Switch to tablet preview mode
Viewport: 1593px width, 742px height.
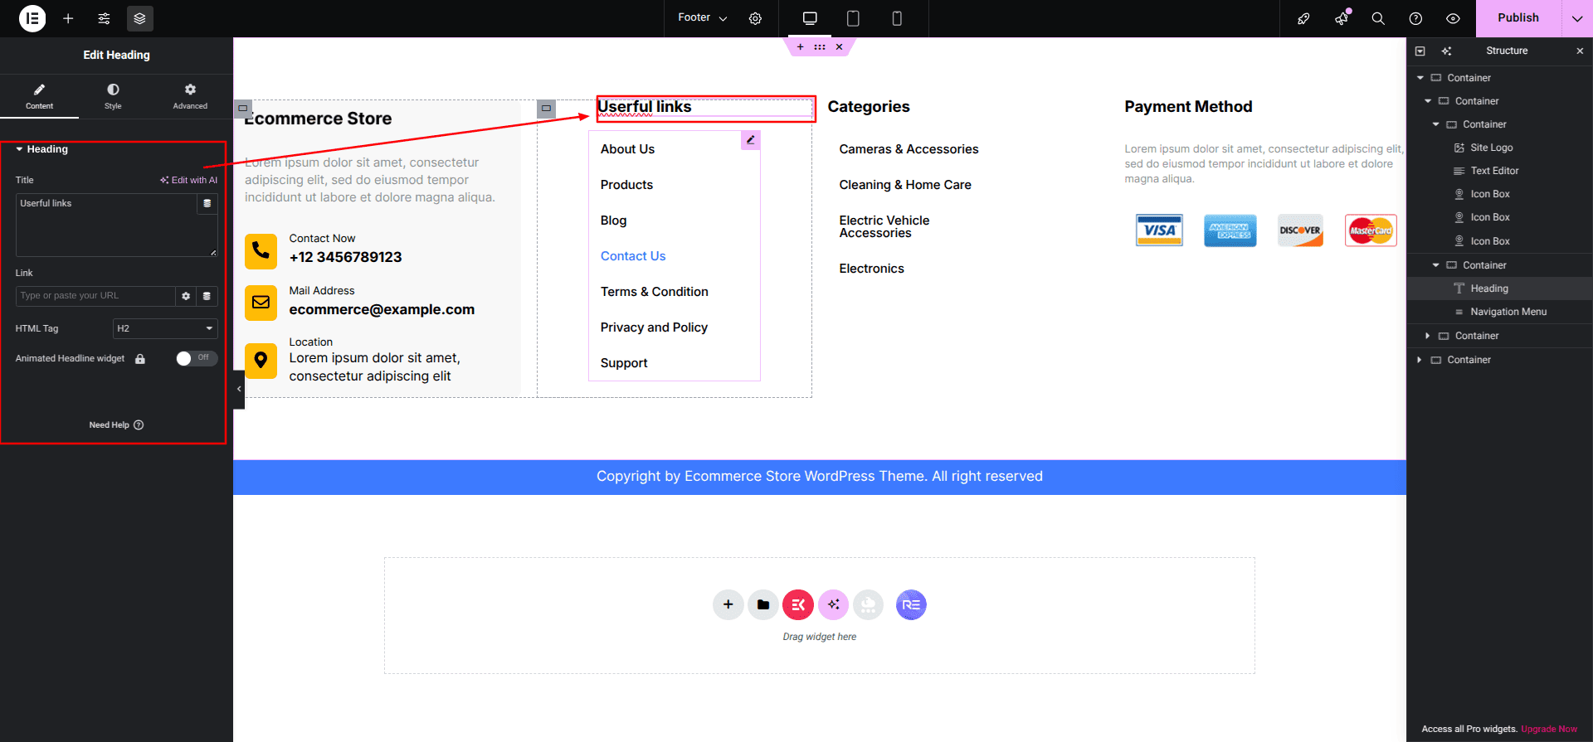click(853, 18)
